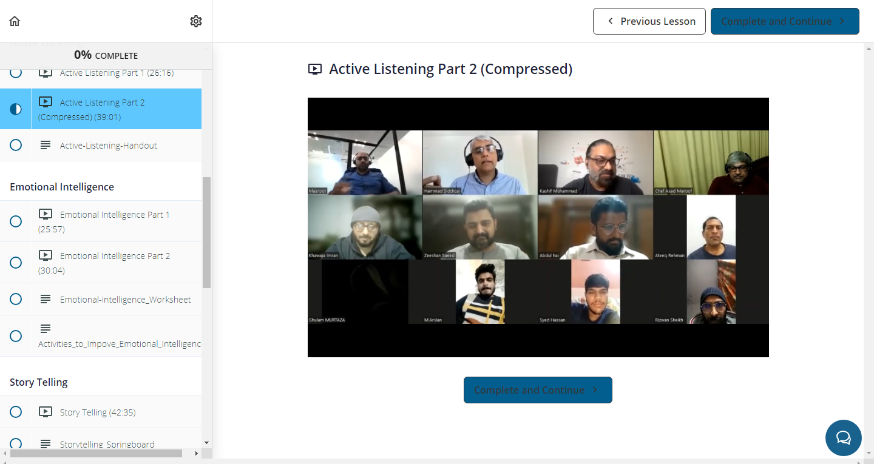
Task: Open Emotional Intelligence Part 1 (25:57) lesson
Action: click(x=101, y=221)
